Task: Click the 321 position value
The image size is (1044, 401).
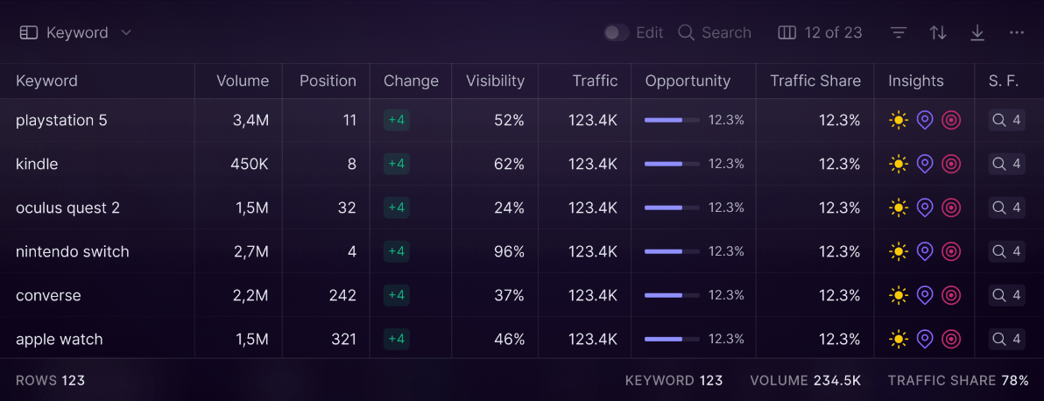Action: 344,339
